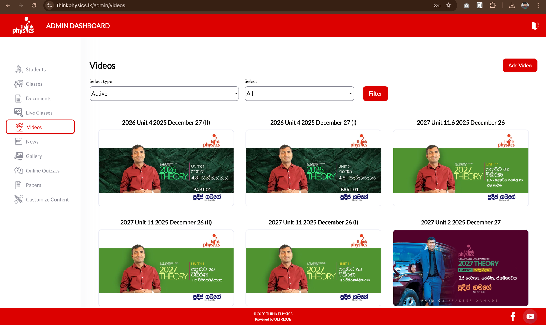Click the red Filter button
This screenshot has height=325, width=546.
point(375,94)
